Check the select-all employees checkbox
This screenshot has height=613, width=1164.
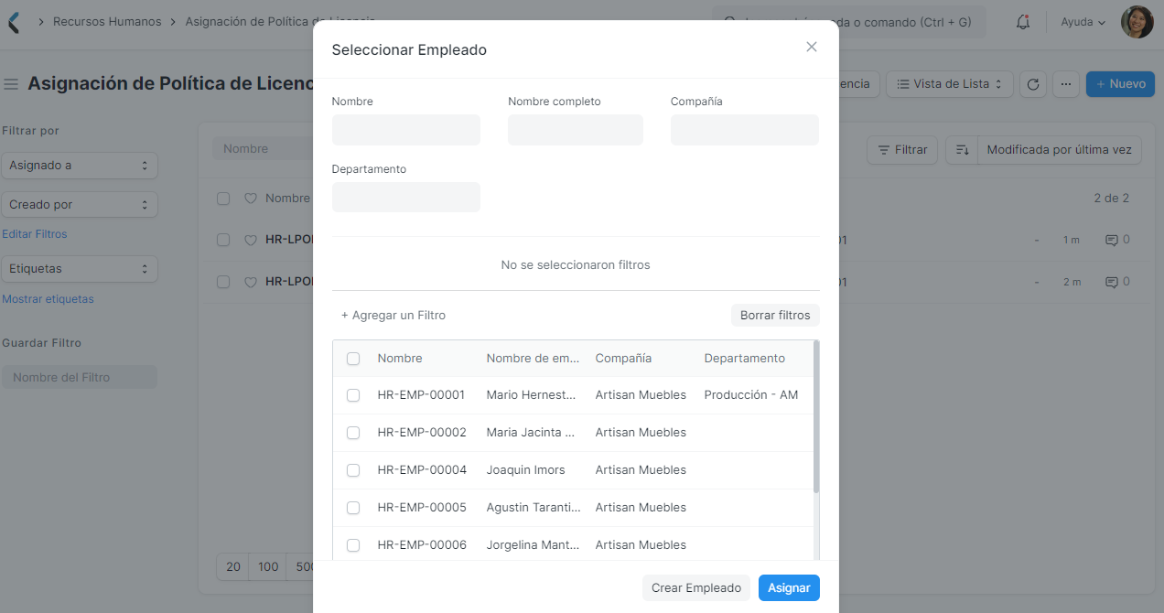(353, 359)
